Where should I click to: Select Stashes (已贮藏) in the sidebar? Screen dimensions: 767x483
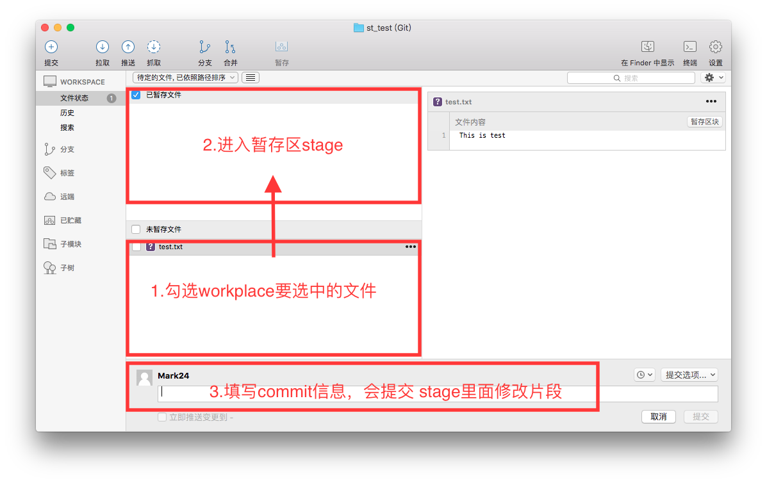[70, 220]
